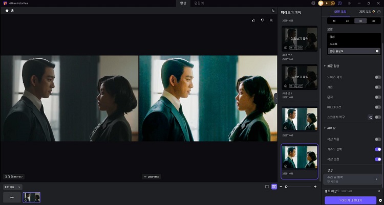384x205 pixels.
Task: Click the enhanced image resolution label
Action: [x=152, y=176]
